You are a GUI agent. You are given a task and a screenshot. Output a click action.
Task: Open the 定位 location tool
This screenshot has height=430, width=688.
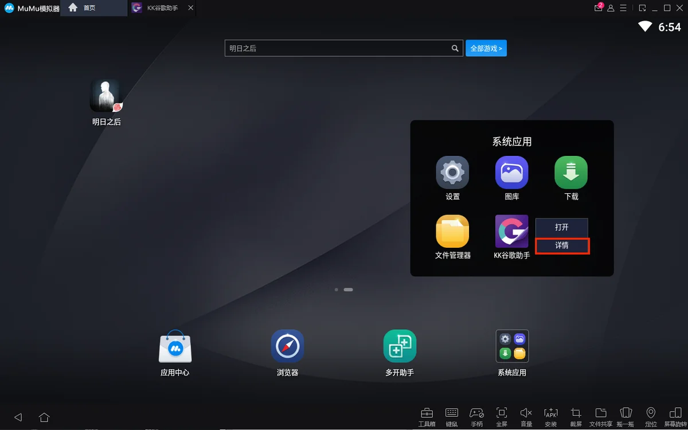click(651, 416)
